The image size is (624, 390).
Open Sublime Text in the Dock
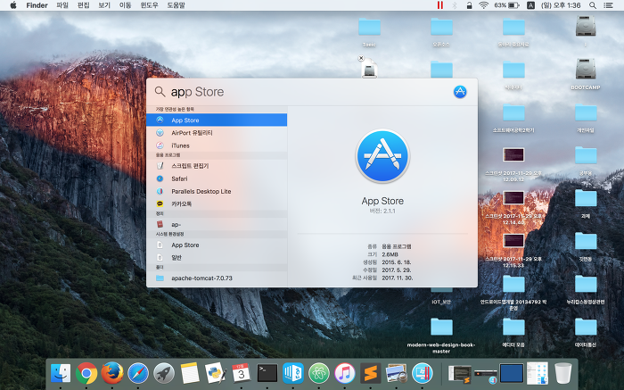(x=371, y=374)
